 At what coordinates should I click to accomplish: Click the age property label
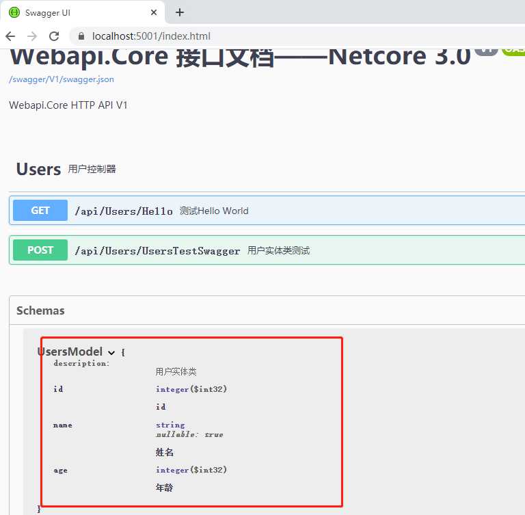(61, 470)
